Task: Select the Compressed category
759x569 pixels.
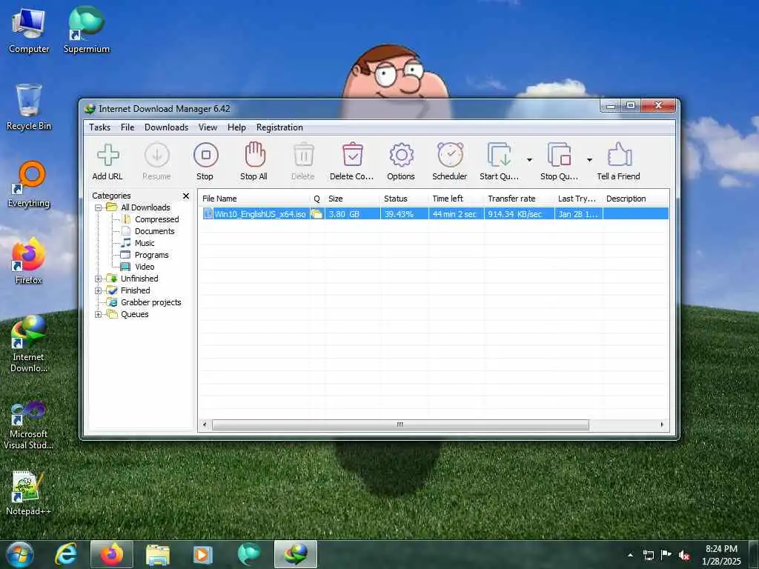Action: 157,219
